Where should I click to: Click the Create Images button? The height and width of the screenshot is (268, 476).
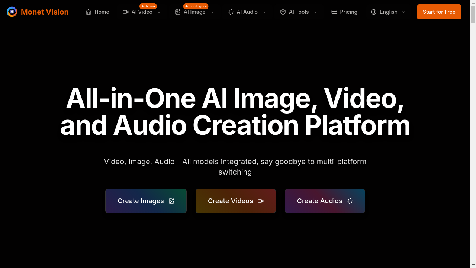(x=146, y=201)
